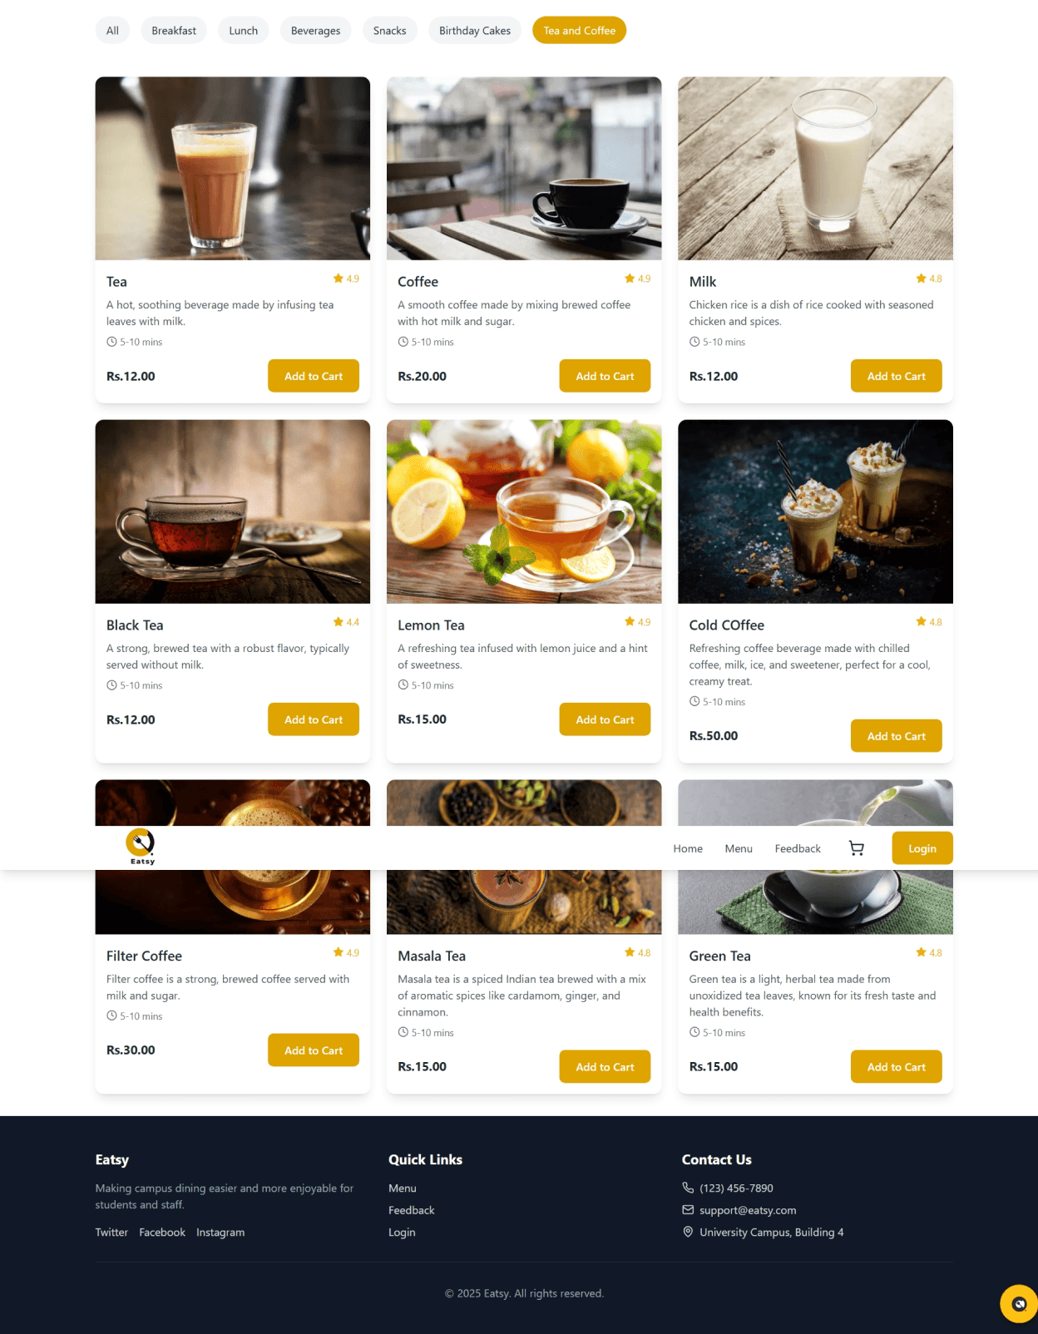This screenshot has height=1334, width=1038.
Task: Open support@eatsy.com email link
Action: coord(748,1210)
